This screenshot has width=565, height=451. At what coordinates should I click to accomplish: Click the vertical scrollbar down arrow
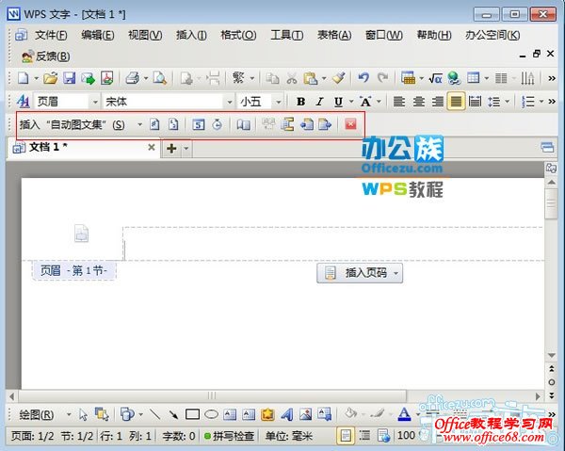click(x=551, y=356)
